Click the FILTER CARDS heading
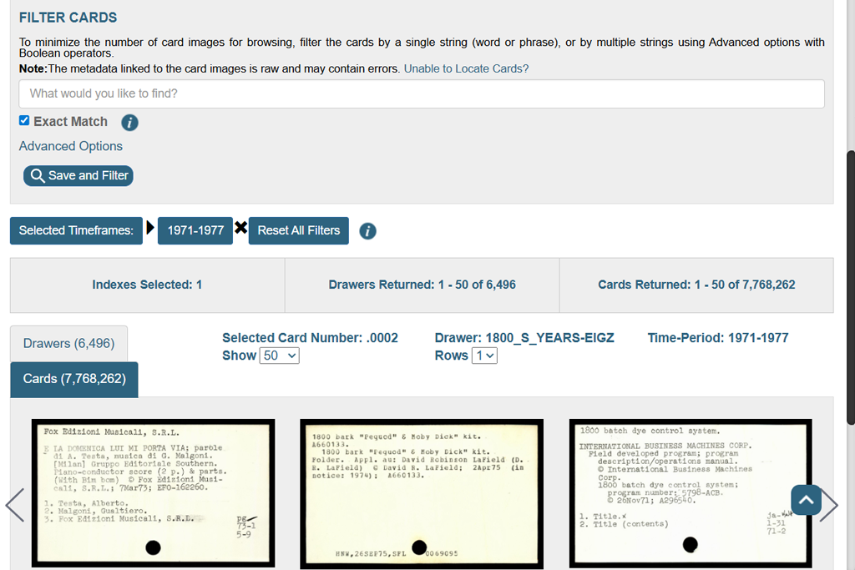Viewport: 855px width, 570px height. point(68,18)
